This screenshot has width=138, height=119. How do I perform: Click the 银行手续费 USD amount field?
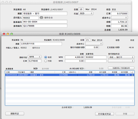click(x=92, y=47)
